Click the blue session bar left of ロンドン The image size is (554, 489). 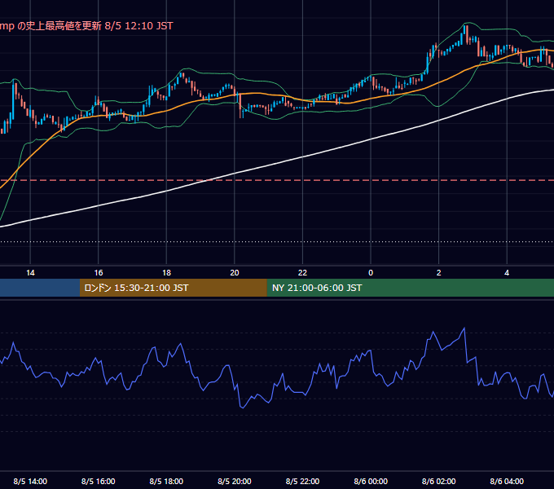pyautogui.click(x=40, y=288)
